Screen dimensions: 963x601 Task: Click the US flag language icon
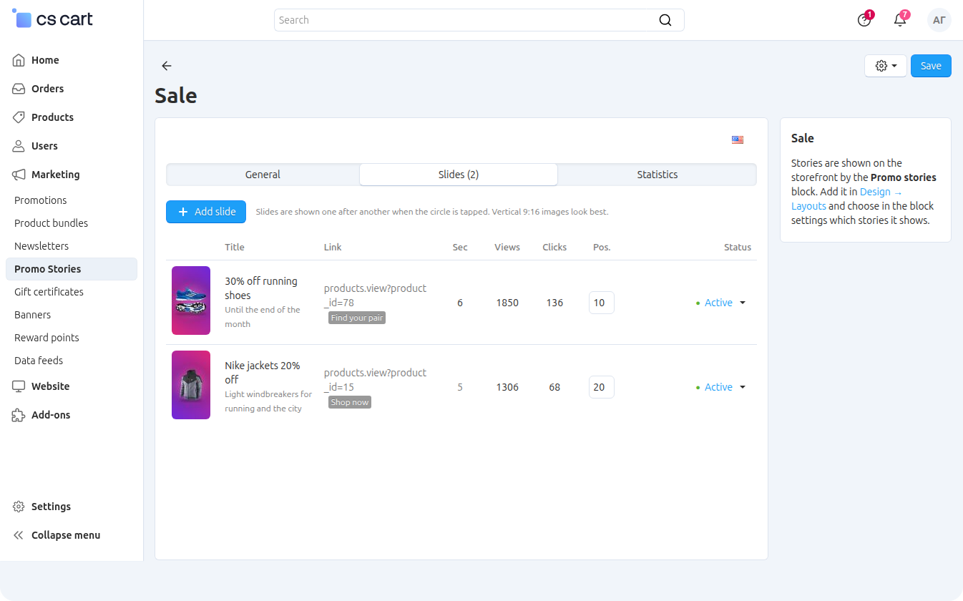738,140
